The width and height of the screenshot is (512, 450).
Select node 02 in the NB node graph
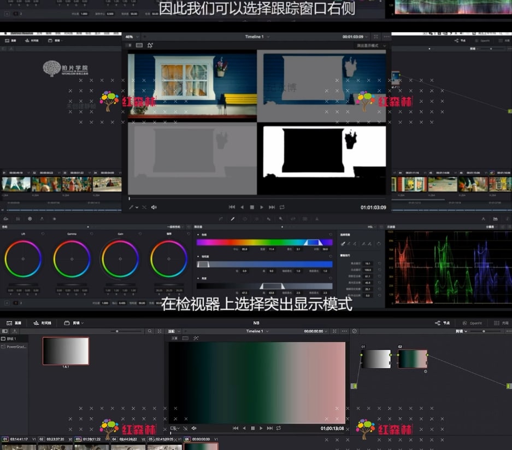pyautogui.click(x=413, y=359)
